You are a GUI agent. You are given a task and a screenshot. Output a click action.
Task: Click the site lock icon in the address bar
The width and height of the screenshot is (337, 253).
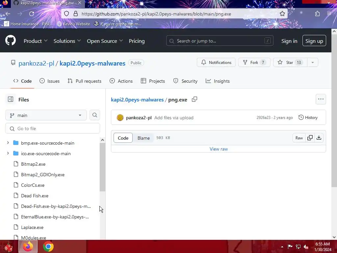[x=75, y=14]
